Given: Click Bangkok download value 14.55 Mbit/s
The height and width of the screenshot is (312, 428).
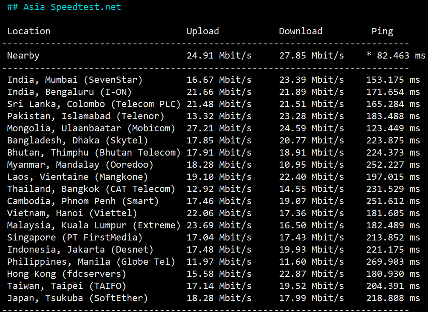Looking at the screenshot, I should 311,189.
